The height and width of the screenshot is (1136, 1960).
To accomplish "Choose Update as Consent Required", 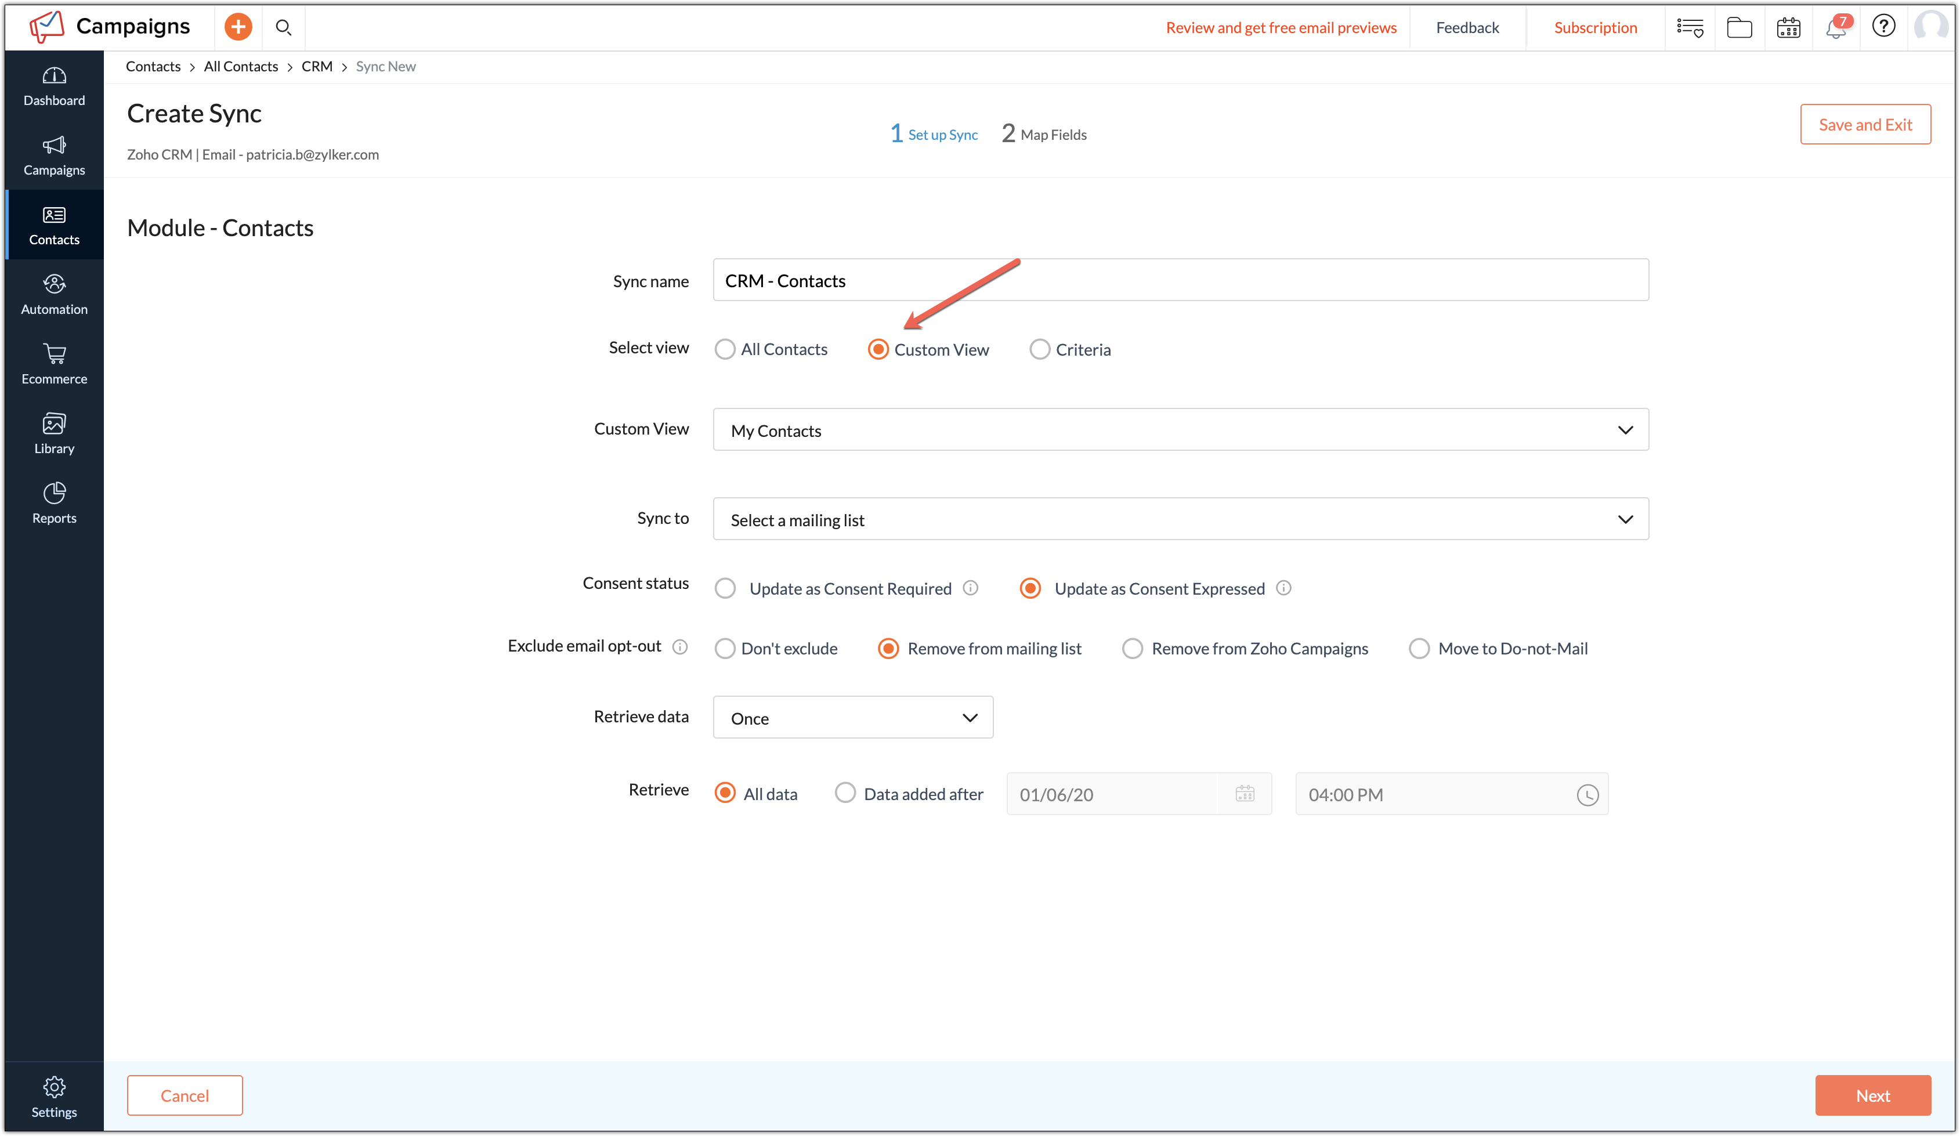I will (x=725, y=588).
